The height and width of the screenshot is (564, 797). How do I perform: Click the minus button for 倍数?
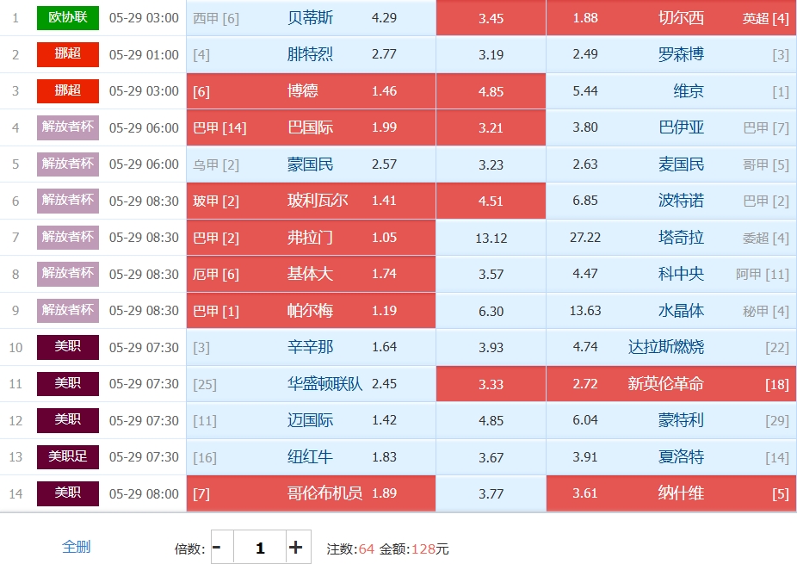222,548
